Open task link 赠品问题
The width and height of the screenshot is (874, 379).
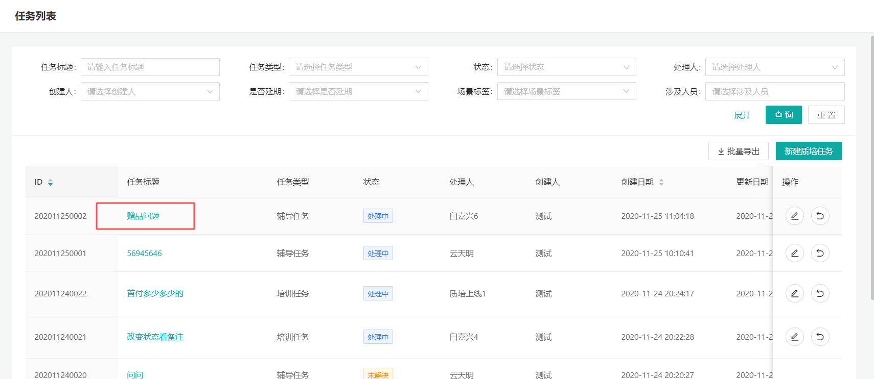click(x=143, y=216)
